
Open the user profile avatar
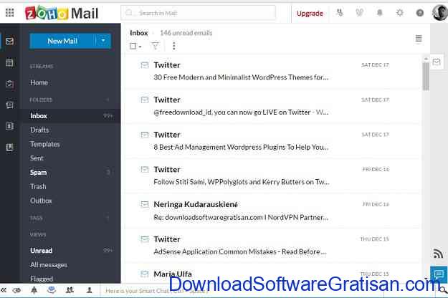coord(439,13)
